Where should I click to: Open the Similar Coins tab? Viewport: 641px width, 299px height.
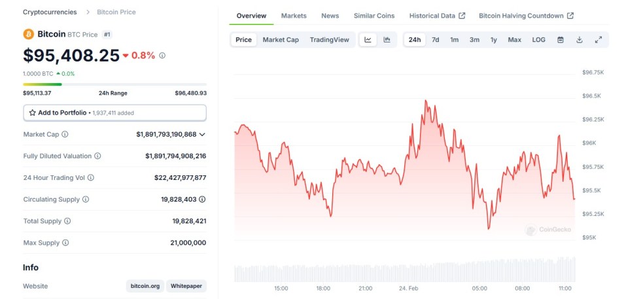[x=374, y=16]
